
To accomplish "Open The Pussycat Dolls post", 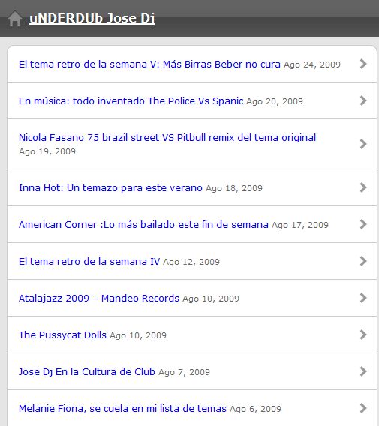I will click(x=62, y=335).
